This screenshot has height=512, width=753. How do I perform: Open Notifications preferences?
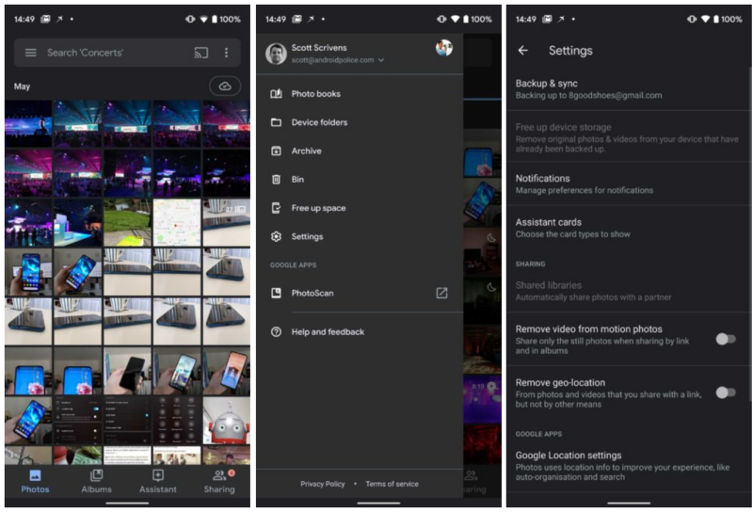tap(629, 184)
